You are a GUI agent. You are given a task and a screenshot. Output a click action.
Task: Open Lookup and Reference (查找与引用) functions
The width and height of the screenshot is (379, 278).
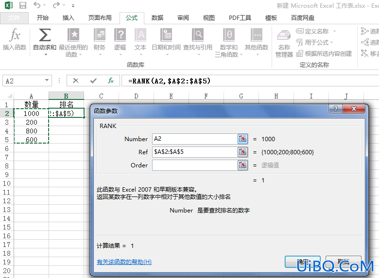tap(198, 43)
